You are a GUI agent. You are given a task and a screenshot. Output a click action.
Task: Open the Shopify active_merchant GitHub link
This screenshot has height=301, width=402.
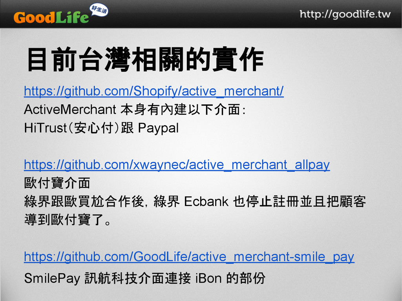pyautogui.click(x=154, y=91)
